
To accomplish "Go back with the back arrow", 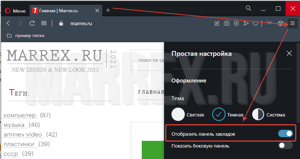I will point(8,23).
